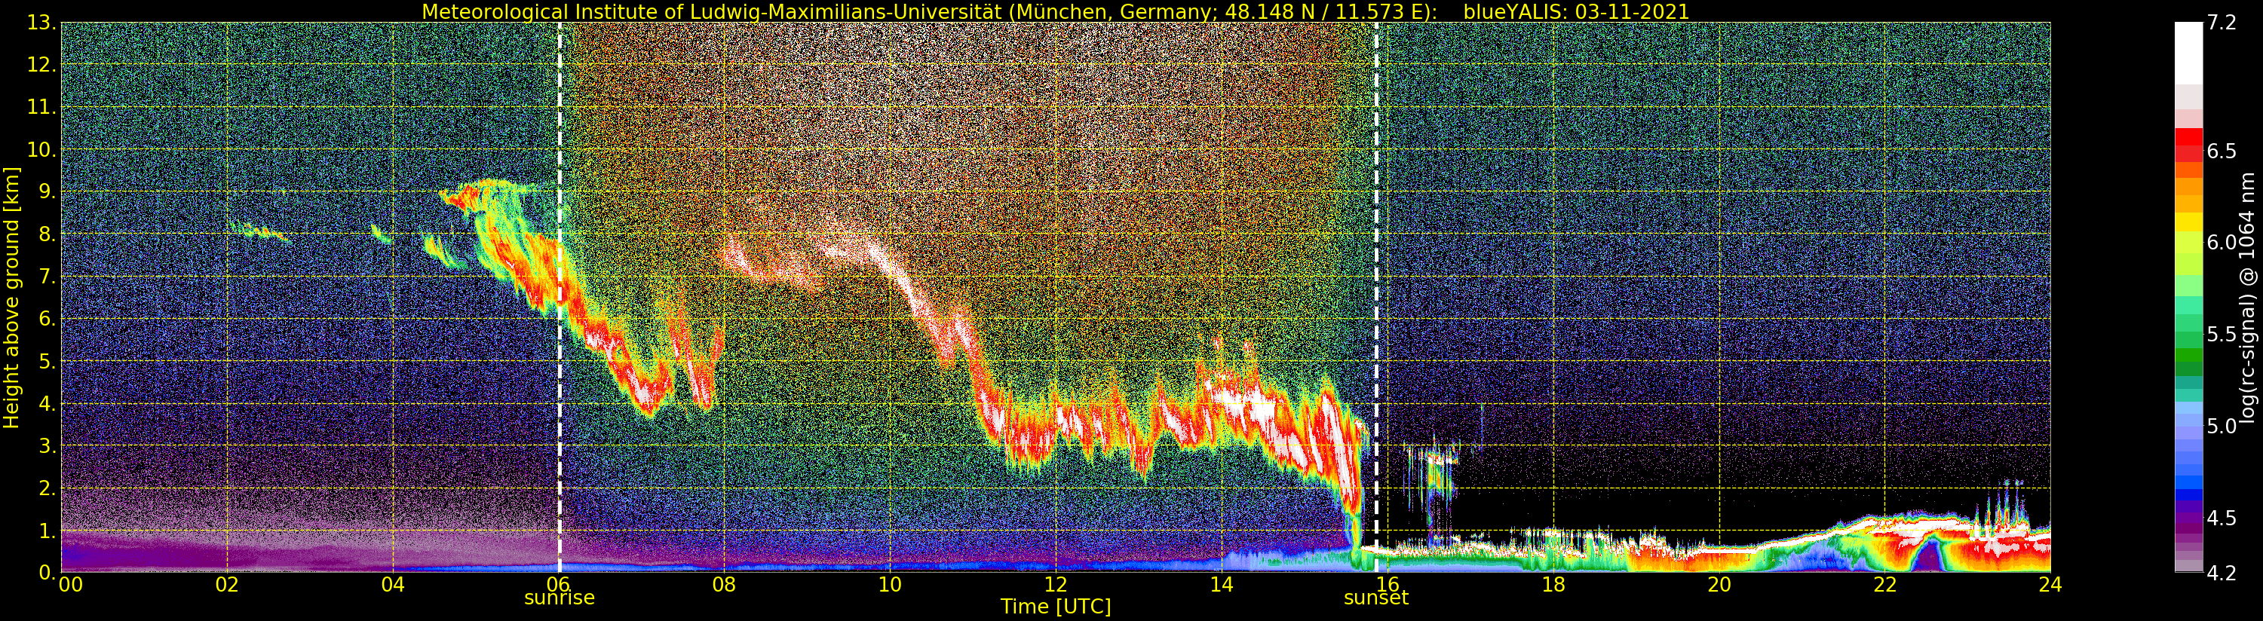2263x621 pixels.
Task: Click the 'Time [UTC]' axis label
Action: tap(1056, 607)
